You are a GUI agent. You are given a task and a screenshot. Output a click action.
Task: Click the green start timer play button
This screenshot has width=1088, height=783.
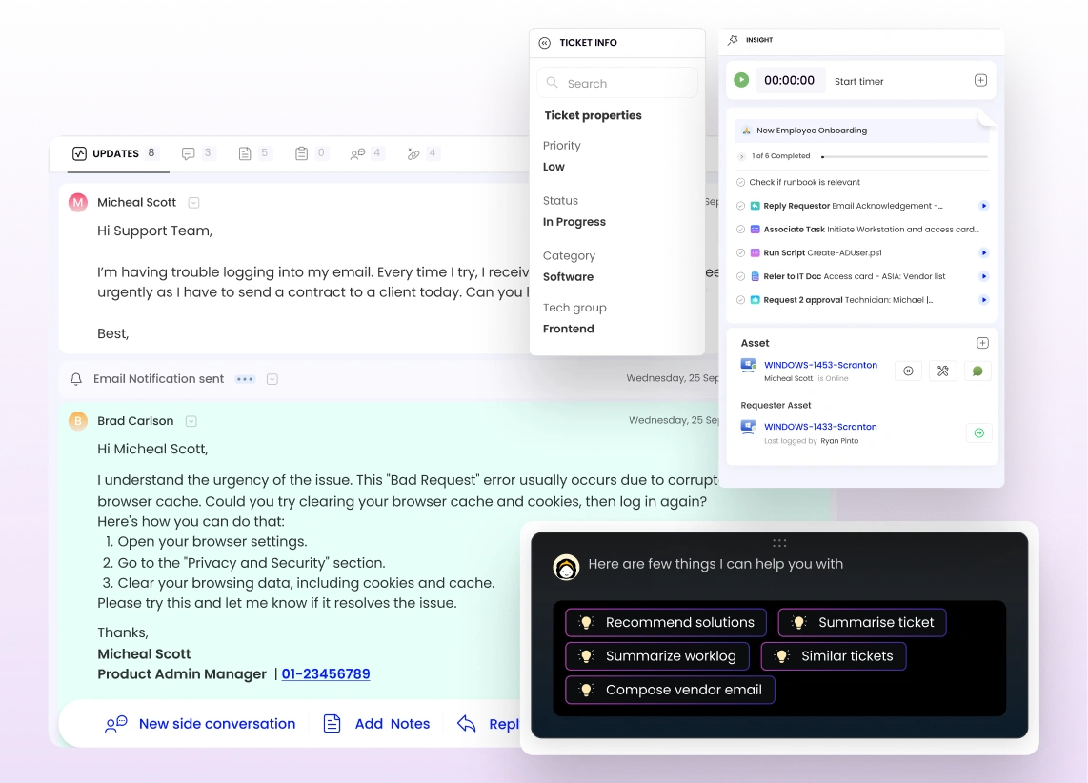click(x=741, y=80)
